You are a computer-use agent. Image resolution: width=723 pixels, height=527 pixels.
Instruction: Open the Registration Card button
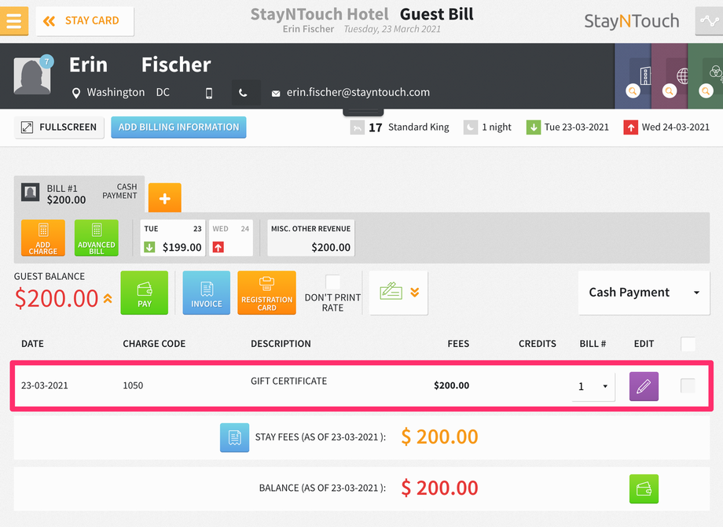(x=266, y=293)
